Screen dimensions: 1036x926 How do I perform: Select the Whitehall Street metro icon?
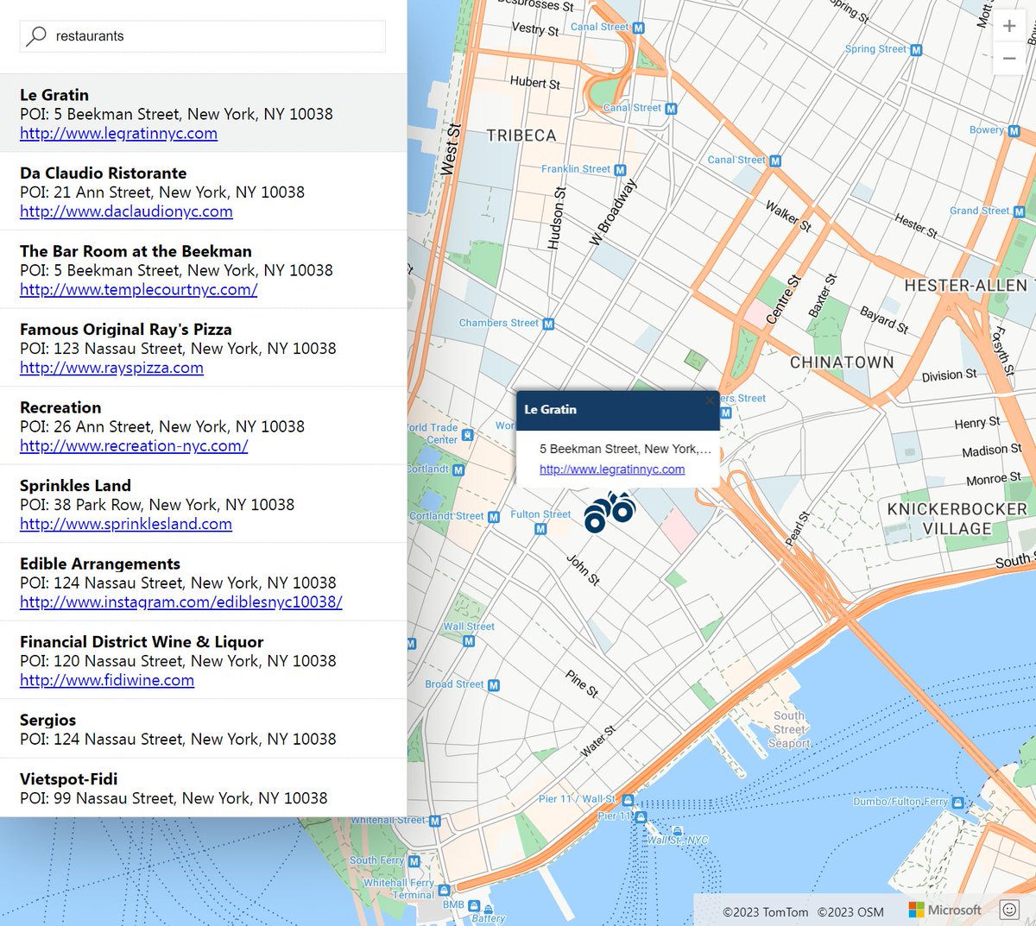point(434,822)
